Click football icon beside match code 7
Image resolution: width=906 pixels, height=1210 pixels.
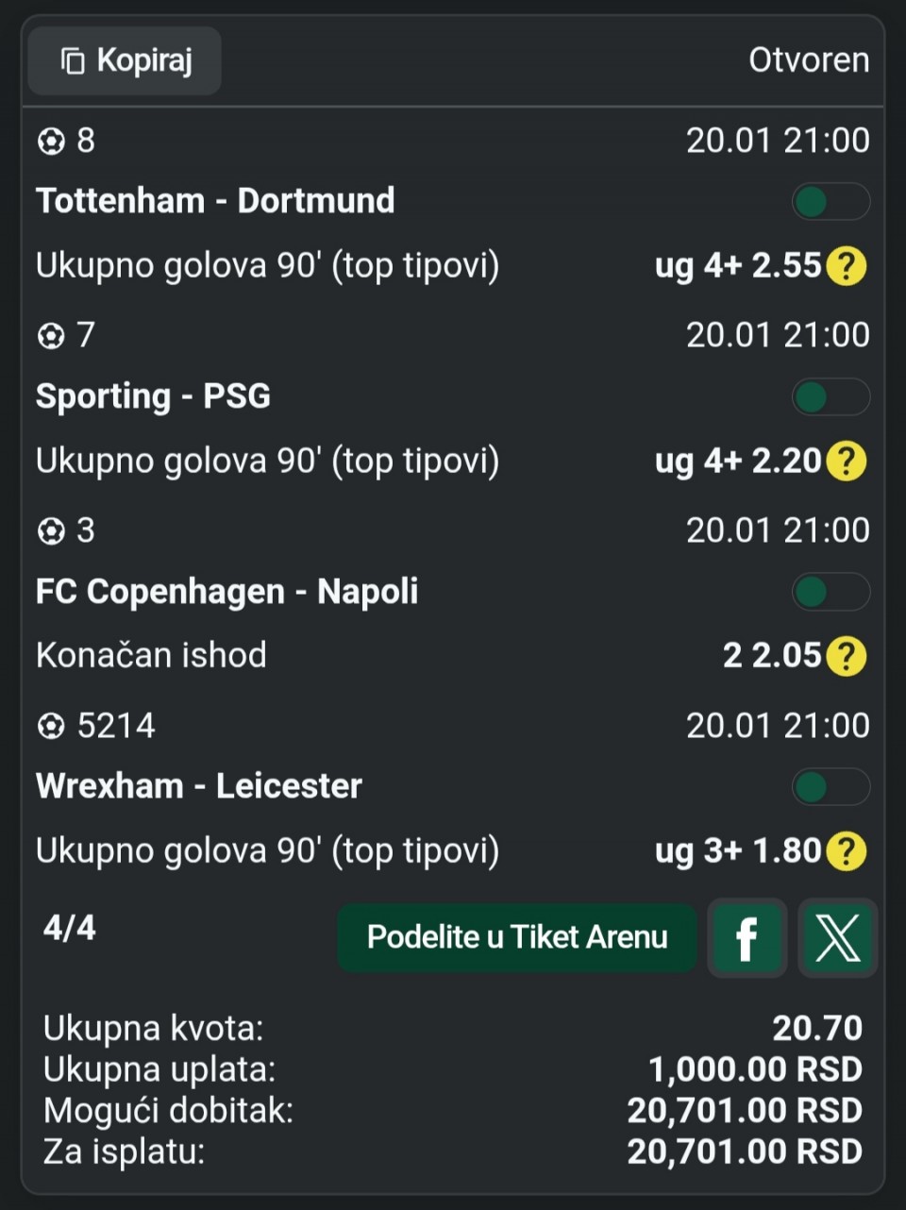[51, 336]
